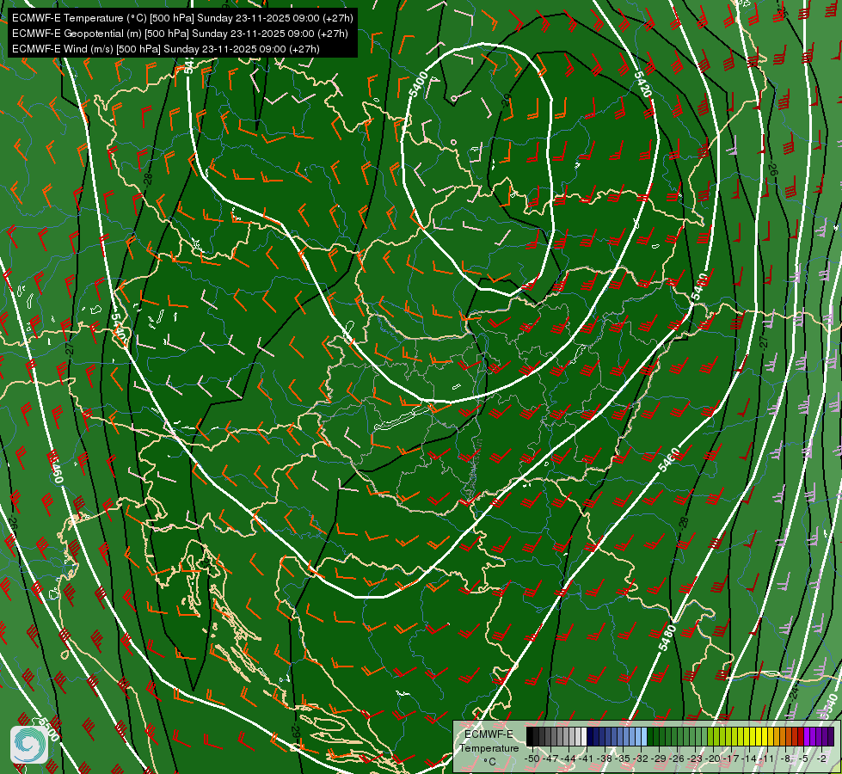Pick the lightest blue swatch in the legend

644,736
